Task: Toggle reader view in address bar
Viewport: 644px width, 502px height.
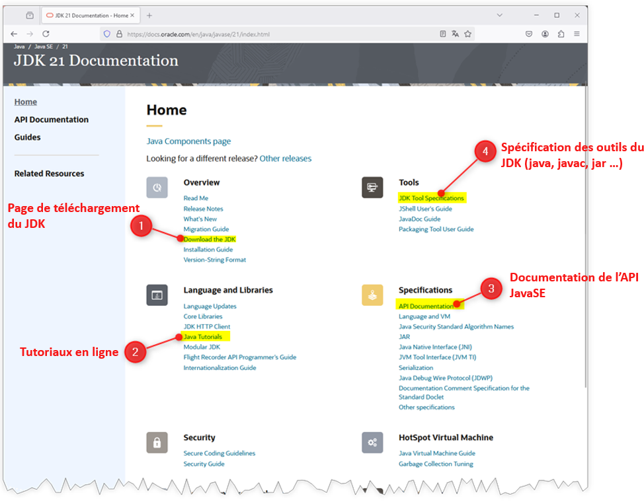Action: (442, 34)
